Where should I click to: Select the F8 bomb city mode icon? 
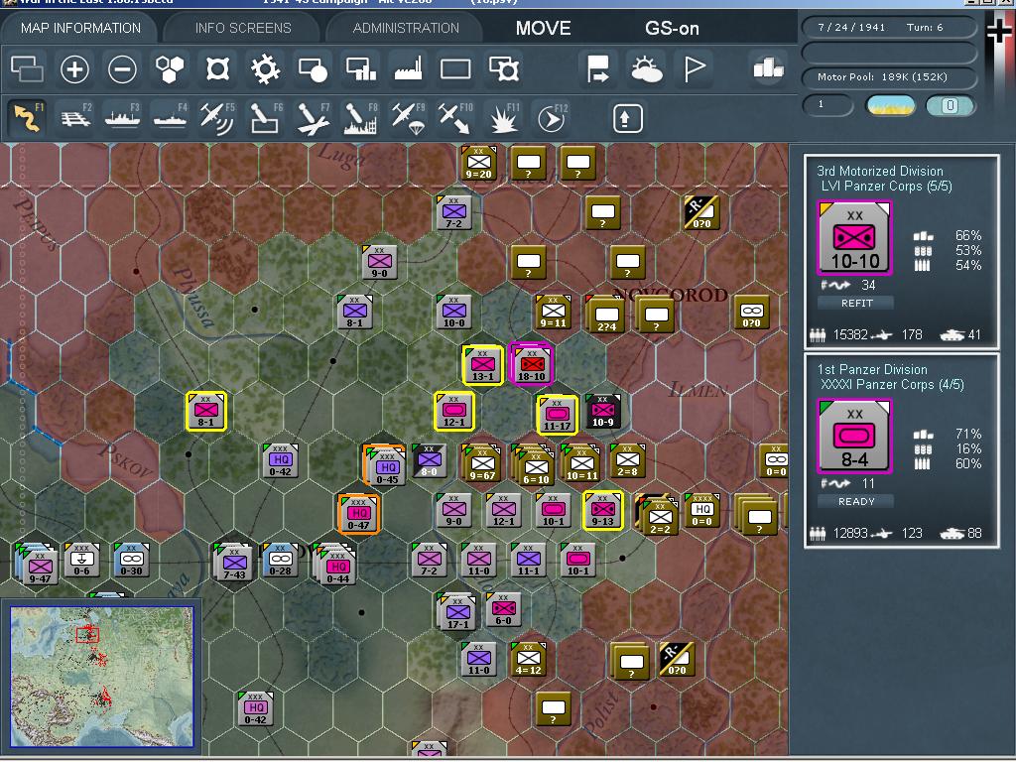[x=360, y=119]
